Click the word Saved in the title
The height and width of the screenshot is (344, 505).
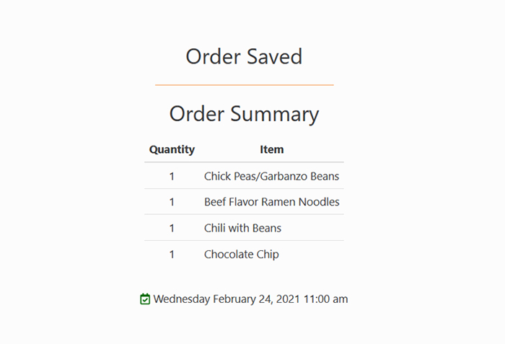(275, 57)
